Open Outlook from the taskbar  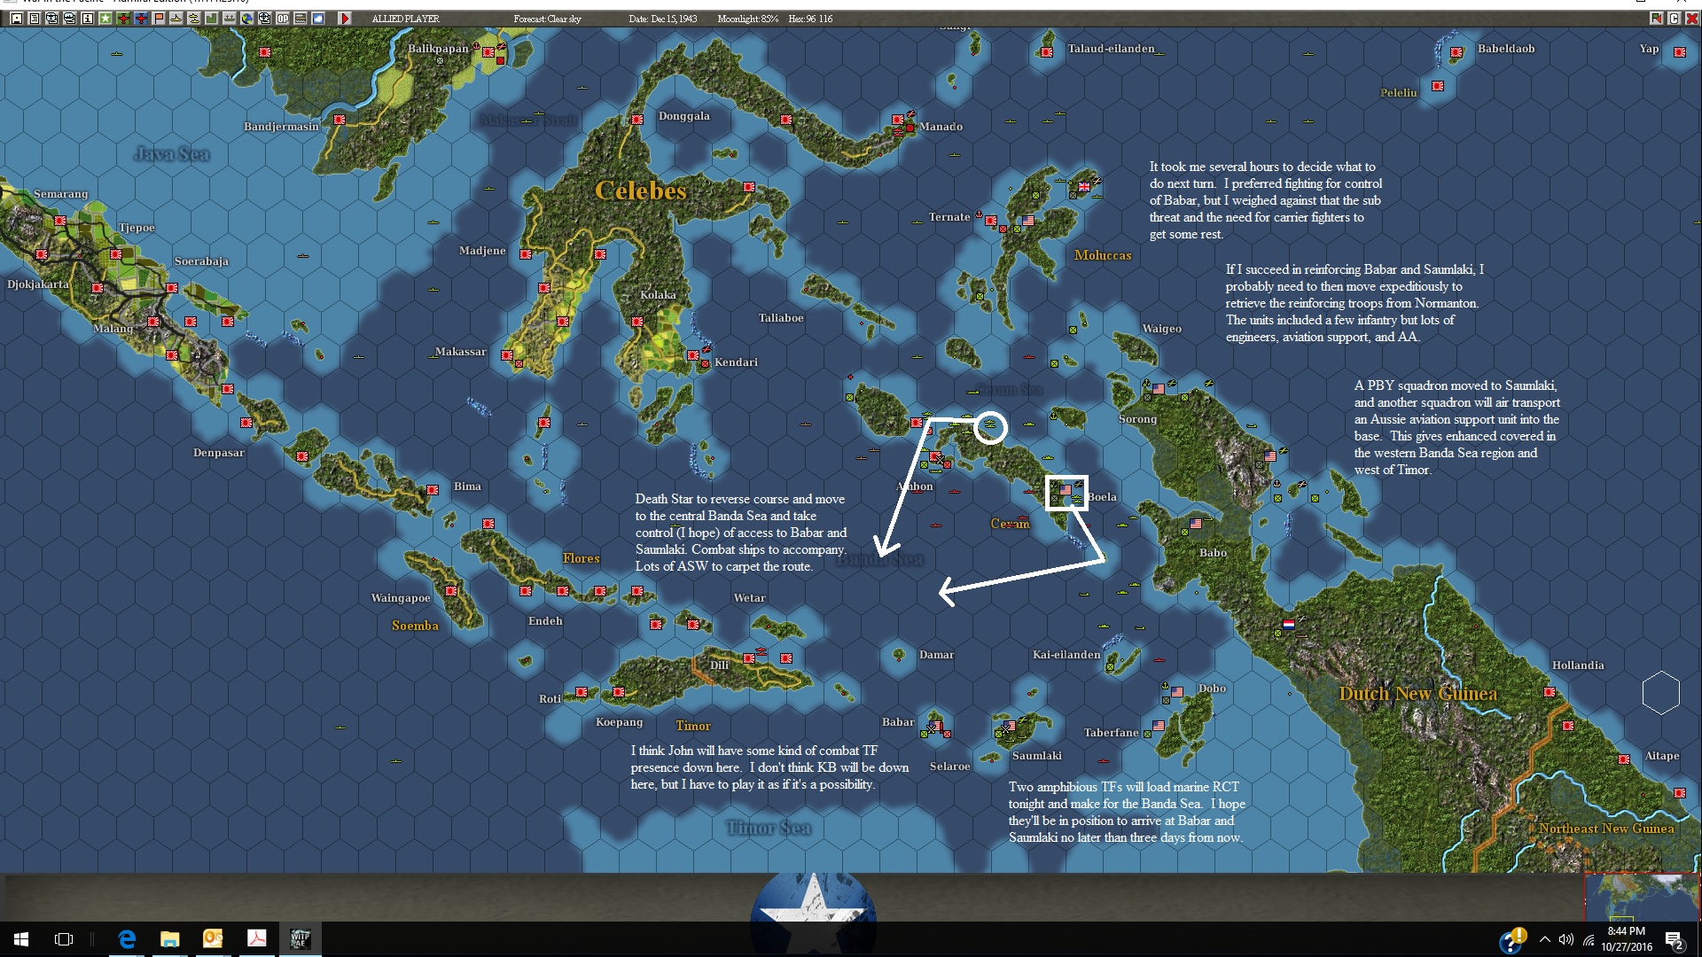(213, 939)
